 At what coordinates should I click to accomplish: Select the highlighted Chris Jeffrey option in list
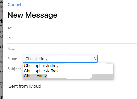68,76
